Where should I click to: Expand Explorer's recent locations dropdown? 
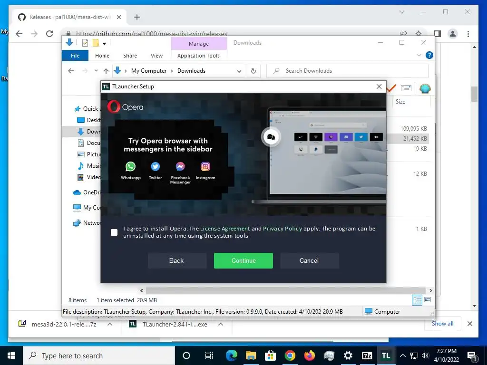pyautogui.click(x=96, y=71)
